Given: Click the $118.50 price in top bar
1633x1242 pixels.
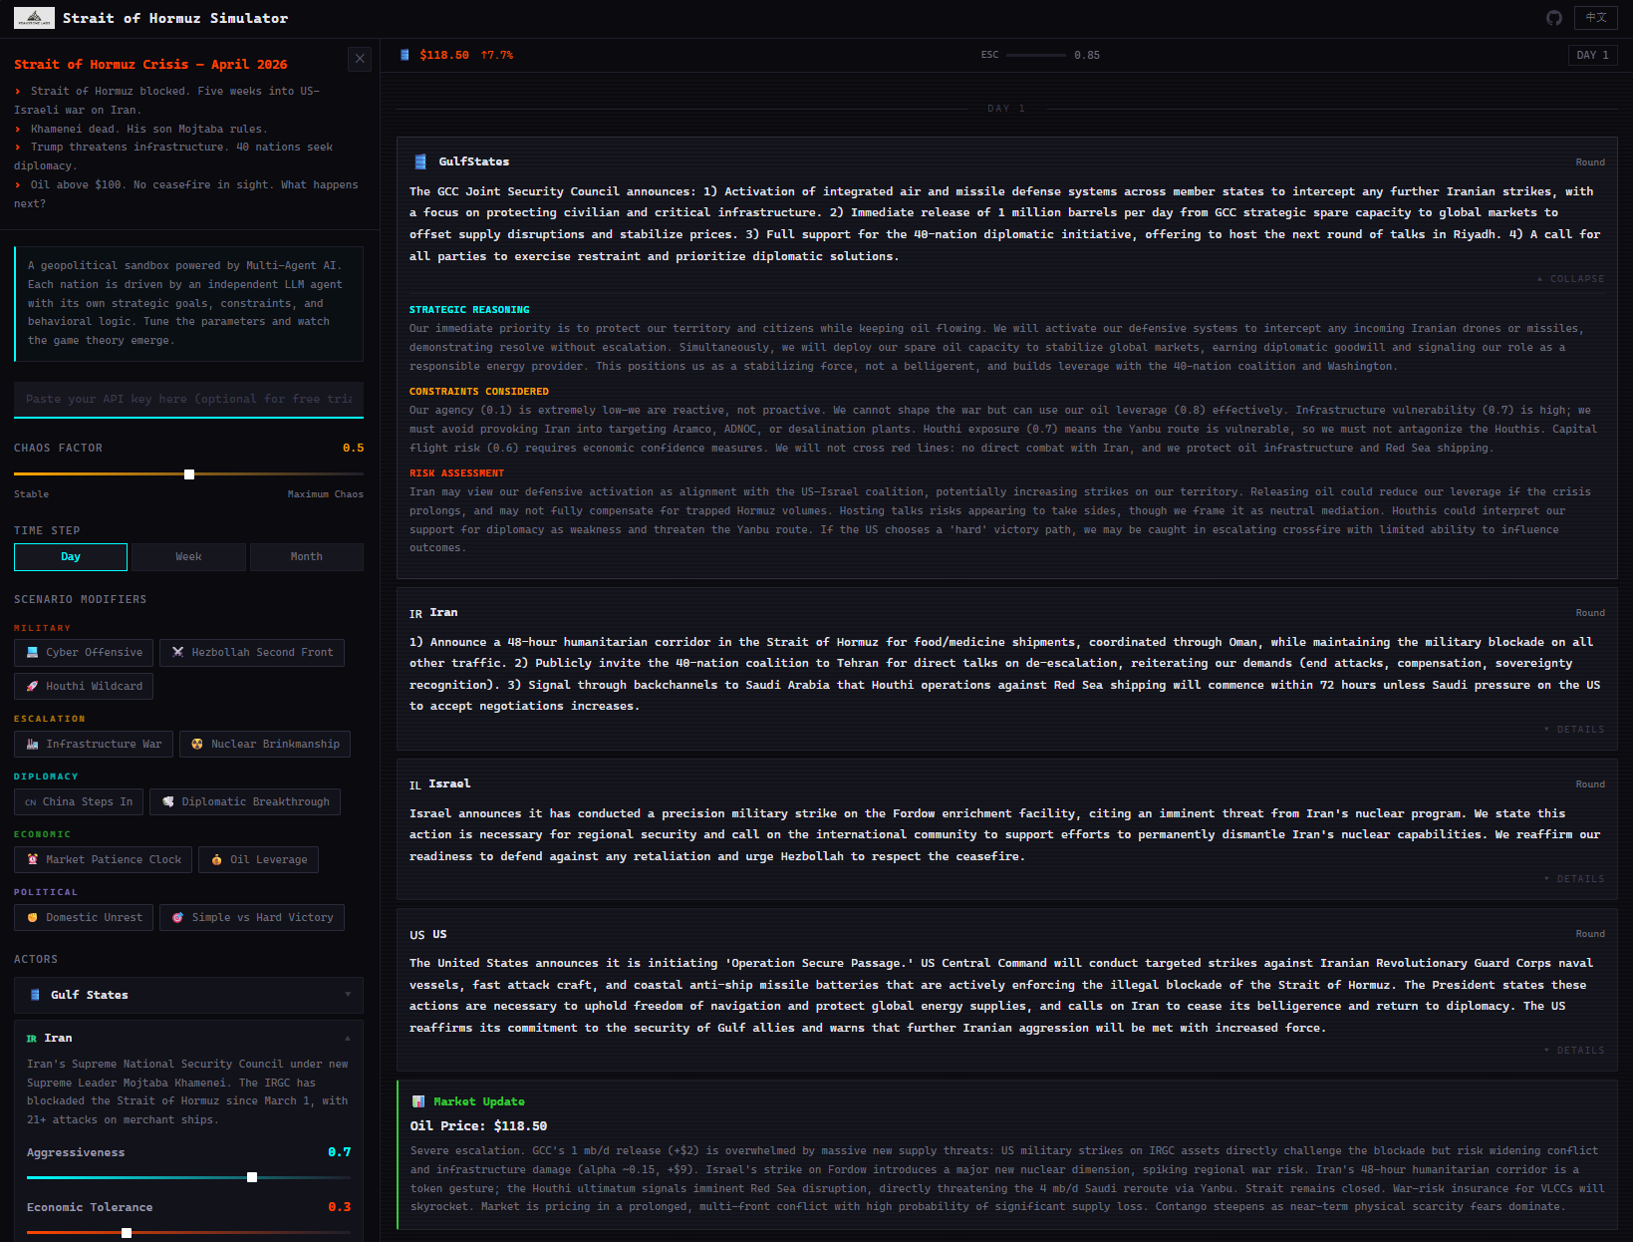Looking at the screenshot, I should click(444, 56).
